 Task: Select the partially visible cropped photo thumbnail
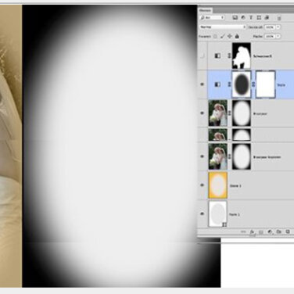click(218, 134)
